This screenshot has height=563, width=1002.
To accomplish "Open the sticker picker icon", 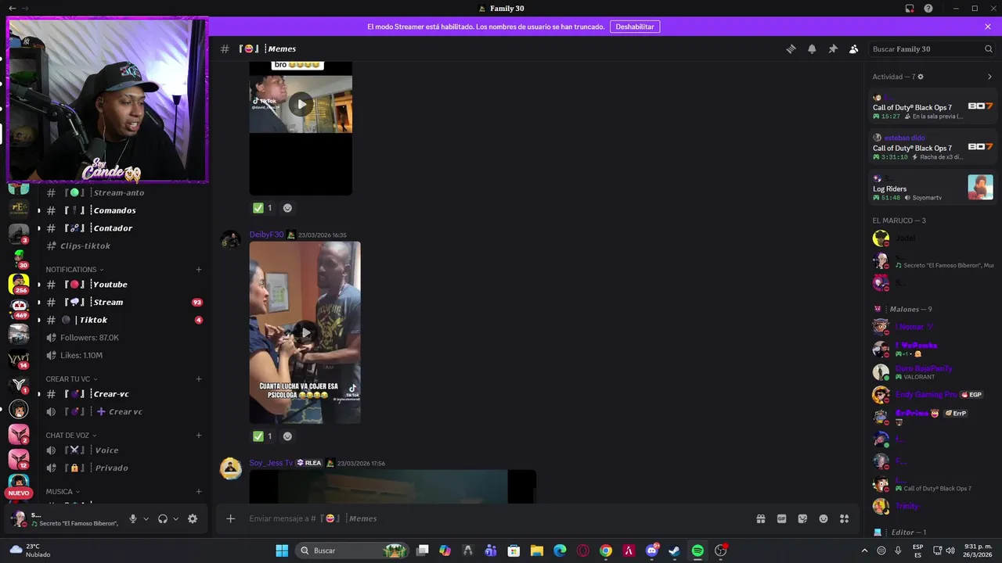I will [x=802, y=518].
